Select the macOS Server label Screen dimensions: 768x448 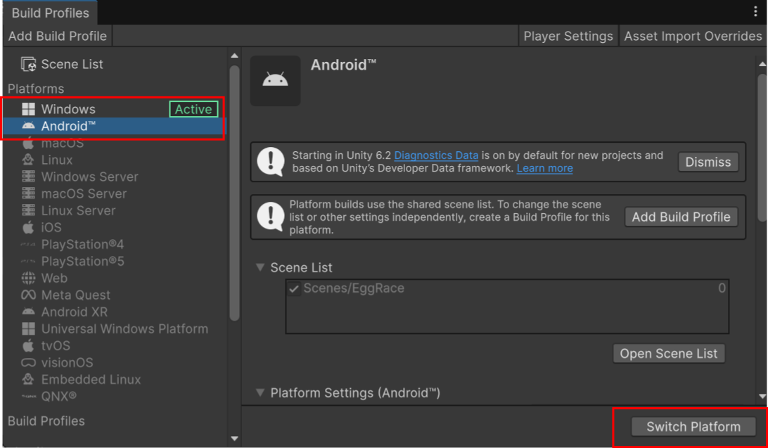(84, 194)
